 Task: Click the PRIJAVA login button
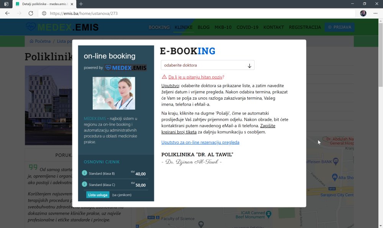pos(339,27)
